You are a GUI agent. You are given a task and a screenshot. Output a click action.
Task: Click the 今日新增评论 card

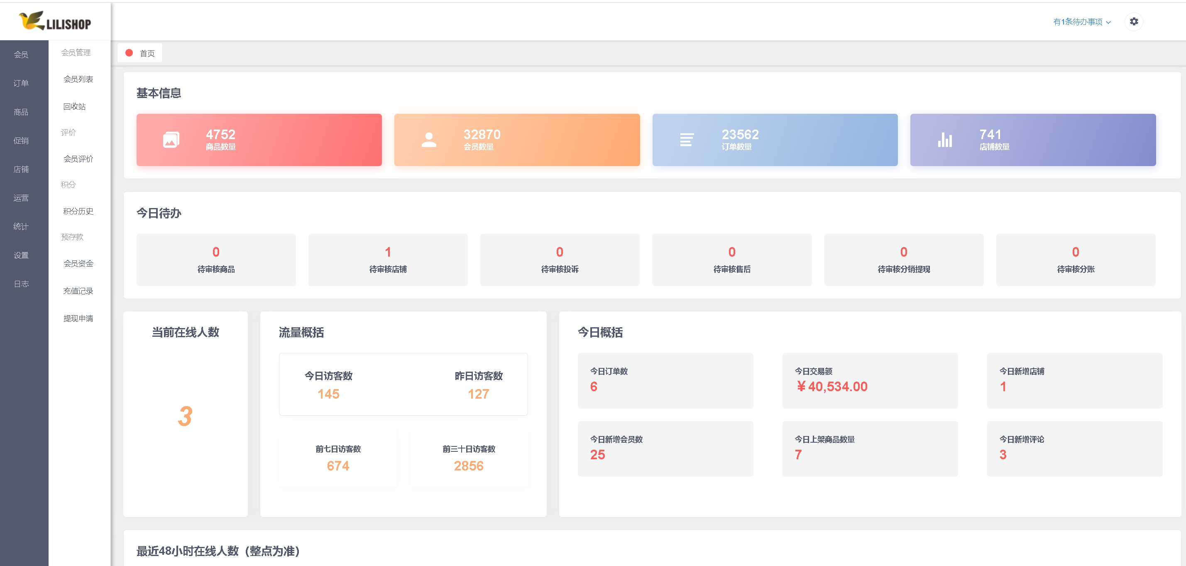pos(1075,448)
